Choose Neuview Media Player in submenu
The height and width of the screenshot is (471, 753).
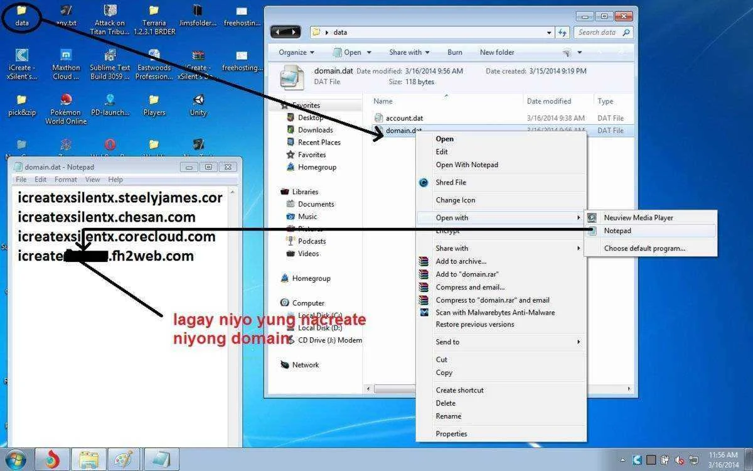tap(650, 217)
